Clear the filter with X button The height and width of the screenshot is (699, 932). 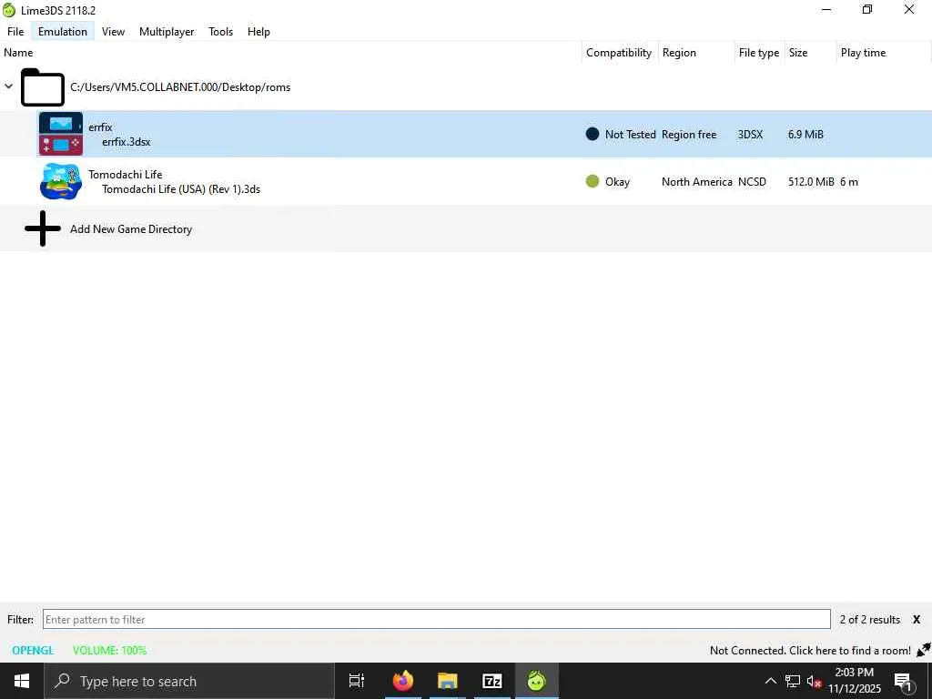[x=917, y=619]
